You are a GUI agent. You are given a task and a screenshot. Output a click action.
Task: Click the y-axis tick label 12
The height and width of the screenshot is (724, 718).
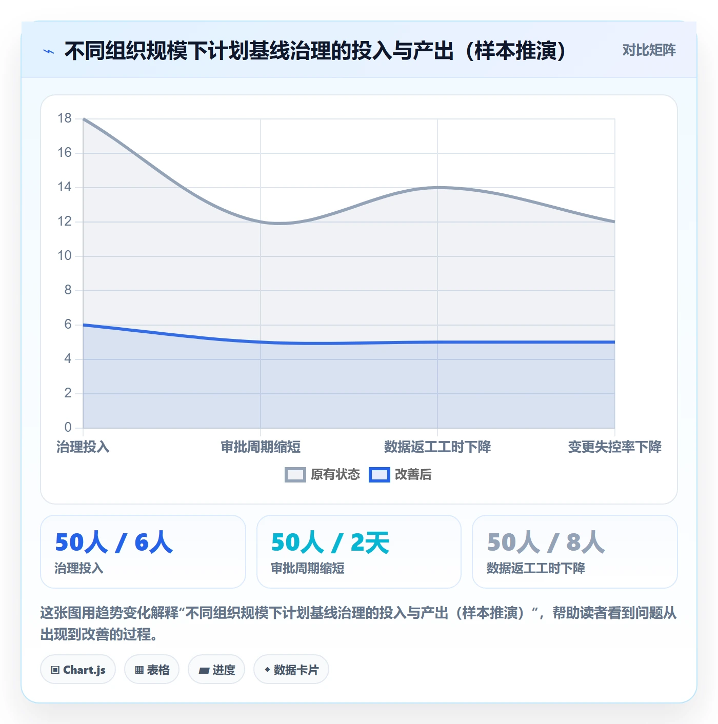[65, 222]
